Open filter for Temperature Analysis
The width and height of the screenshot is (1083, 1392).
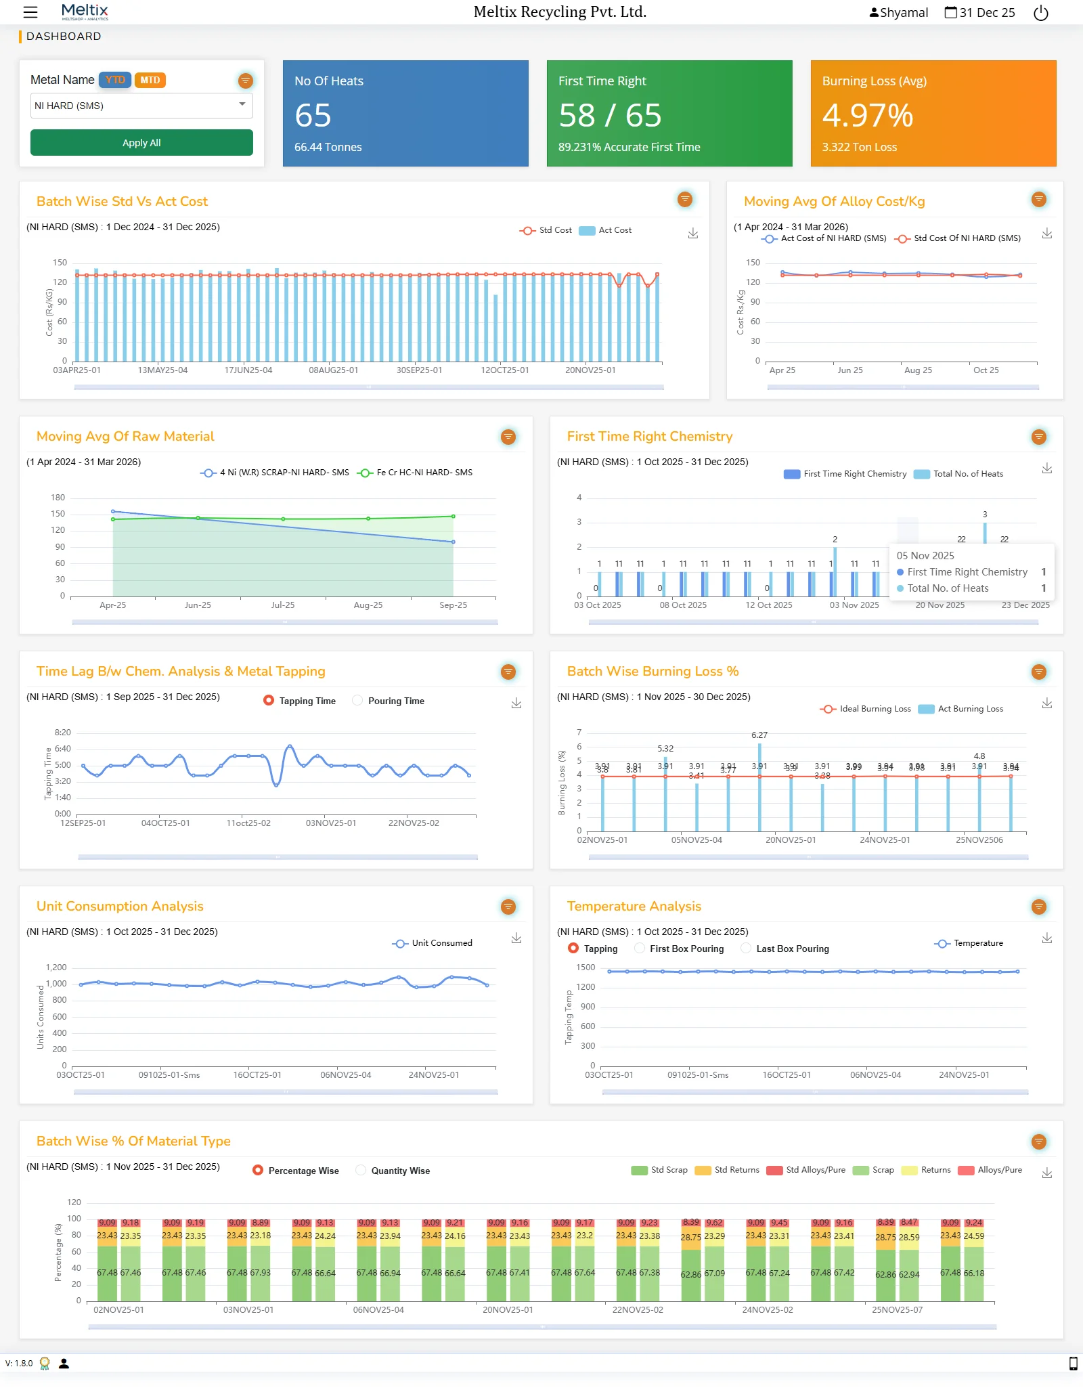tap(1039, 907)
